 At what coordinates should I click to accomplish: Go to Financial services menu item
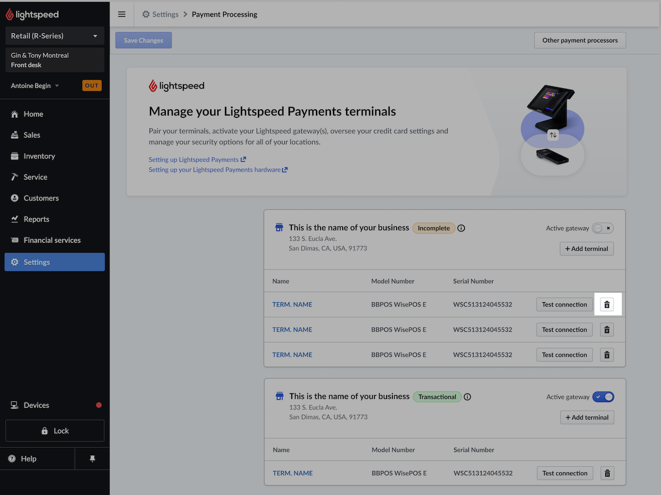point(52,240)
